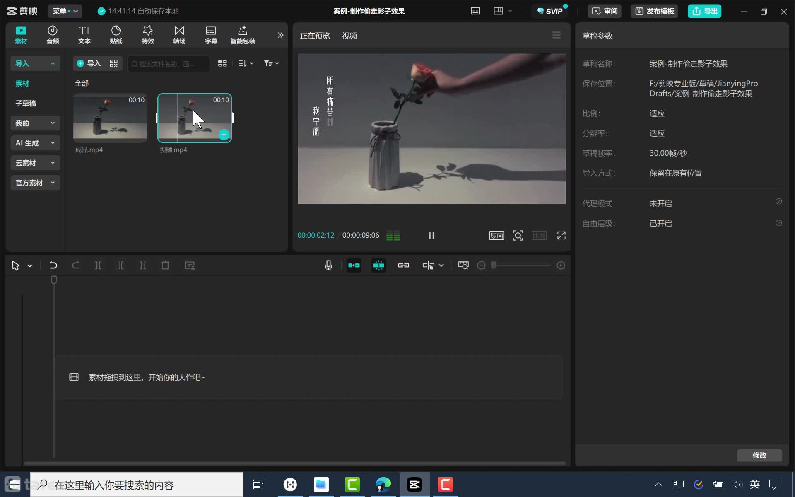Screen dimensions: 795x497
Task: Open the media filter dropdown
Action: click(271, 63)
